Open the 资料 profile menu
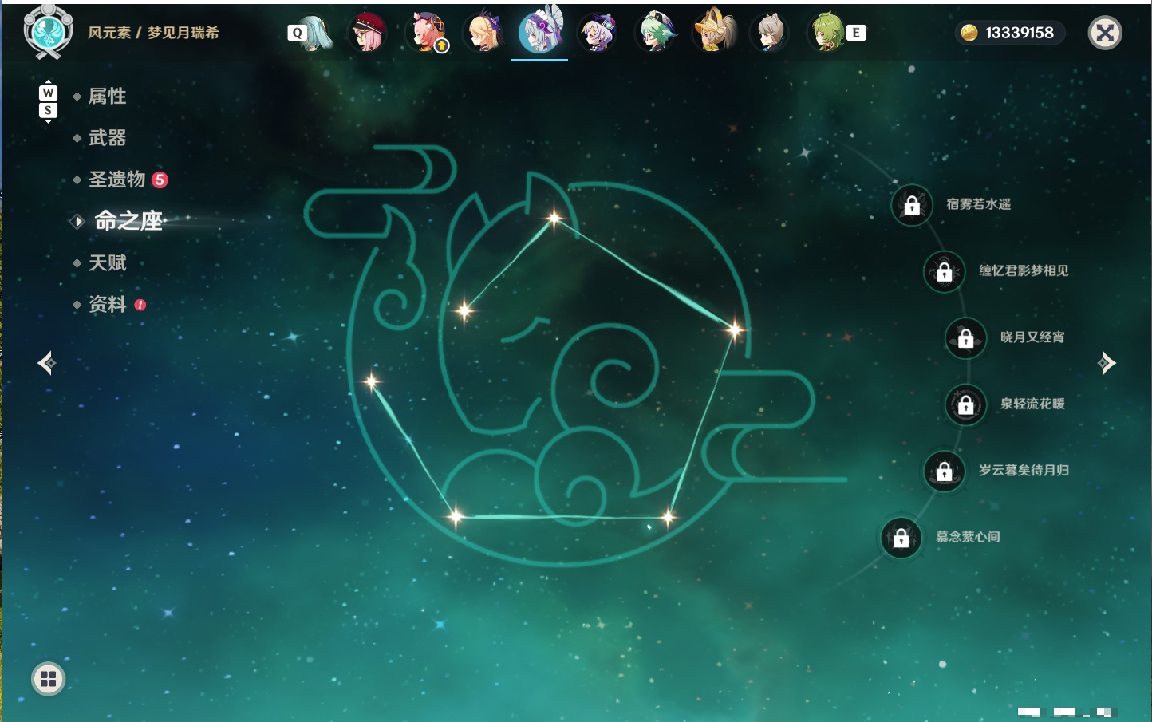 coord(107,305)
